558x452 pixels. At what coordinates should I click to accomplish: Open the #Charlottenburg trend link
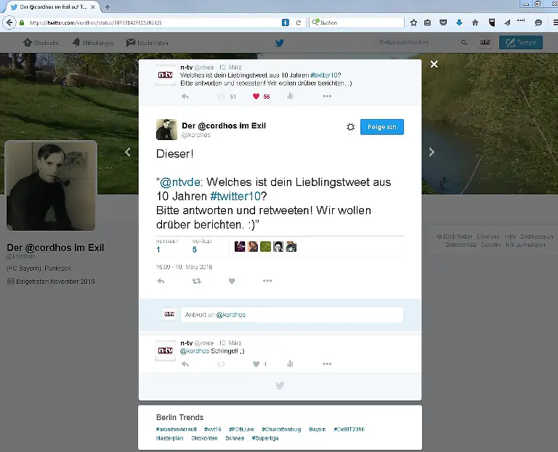coord(281,430)
